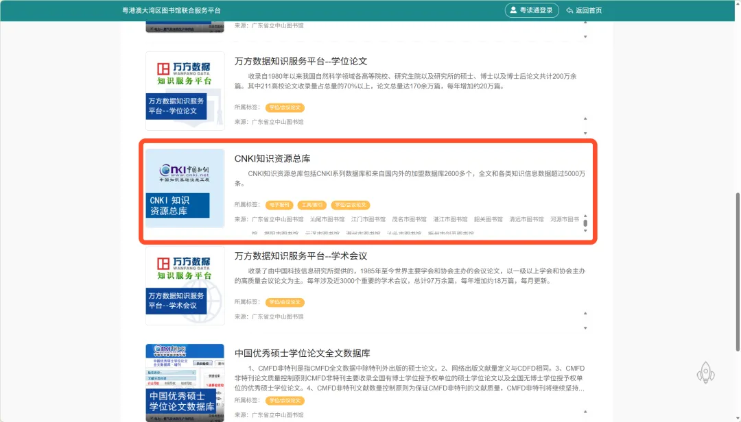Click source scroll-down arrow in CNKI card
The image size is (741, 422).
585,230
